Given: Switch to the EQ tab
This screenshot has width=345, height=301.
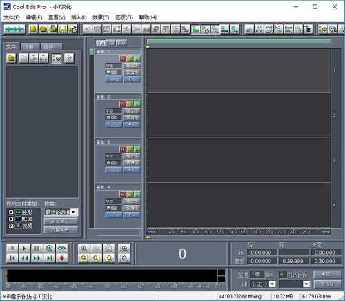Looking at the screenshot, I should (110, 43).
